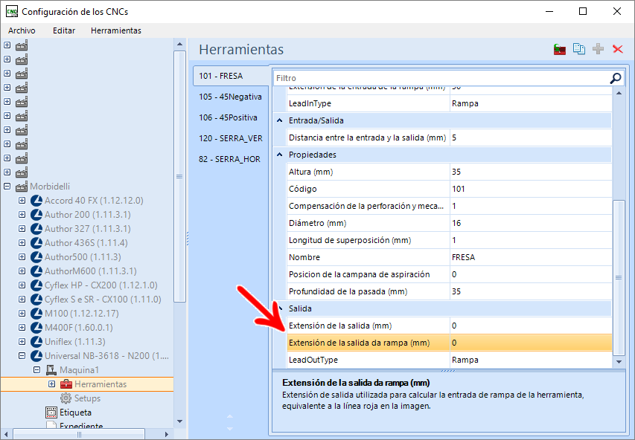Image resolution: width=635 pixels, height=440 pixels.
Task: Select Posicion de la campana de aspiración
Action: pyautogui.click(x=450, y=274)
